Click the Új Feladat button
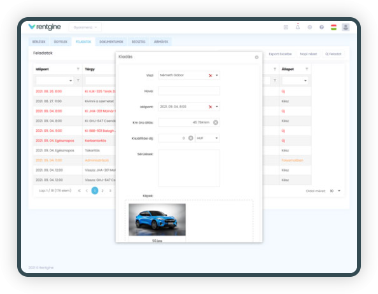The width and height of the screenshot is (378, 294). click(x=333, y=54)
